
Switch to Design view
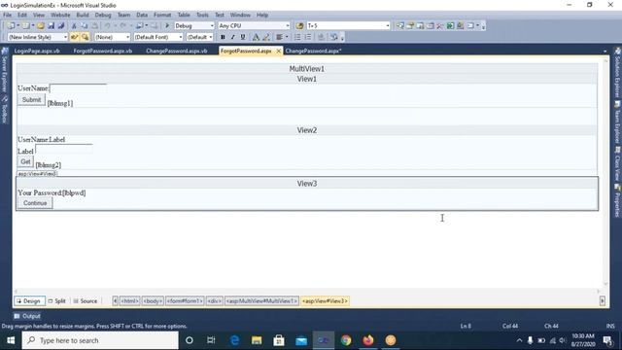[29, 301]
